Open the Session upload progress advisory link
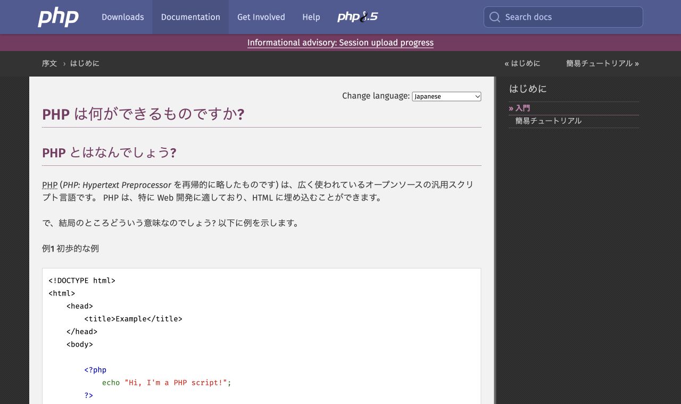The image size is (681, 404). click(340, 43)
